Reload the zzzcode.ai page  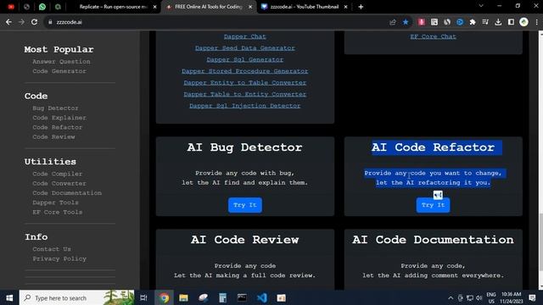point(34,22)
